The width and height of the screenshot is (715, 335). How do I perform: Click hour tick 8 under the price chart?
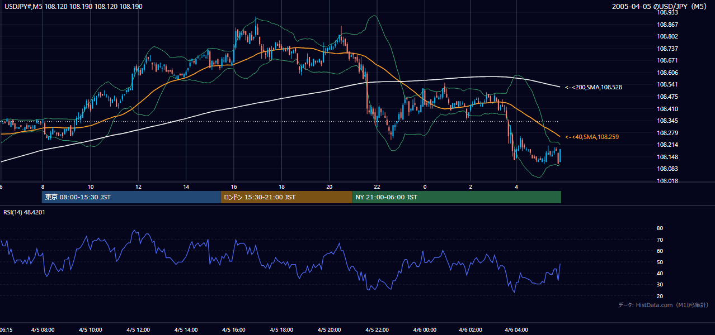pos(43,186)
